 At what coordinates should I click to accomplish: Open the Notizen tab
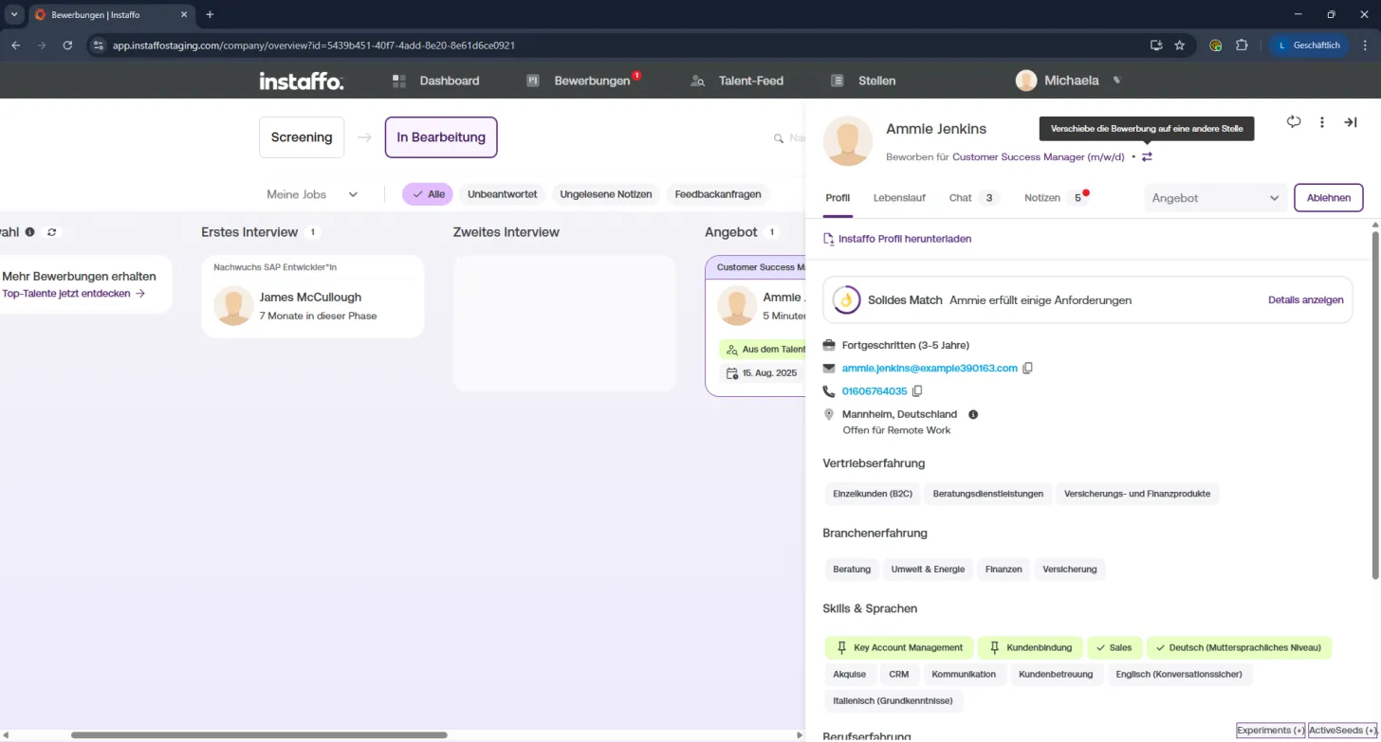(x=1056, y=198)
